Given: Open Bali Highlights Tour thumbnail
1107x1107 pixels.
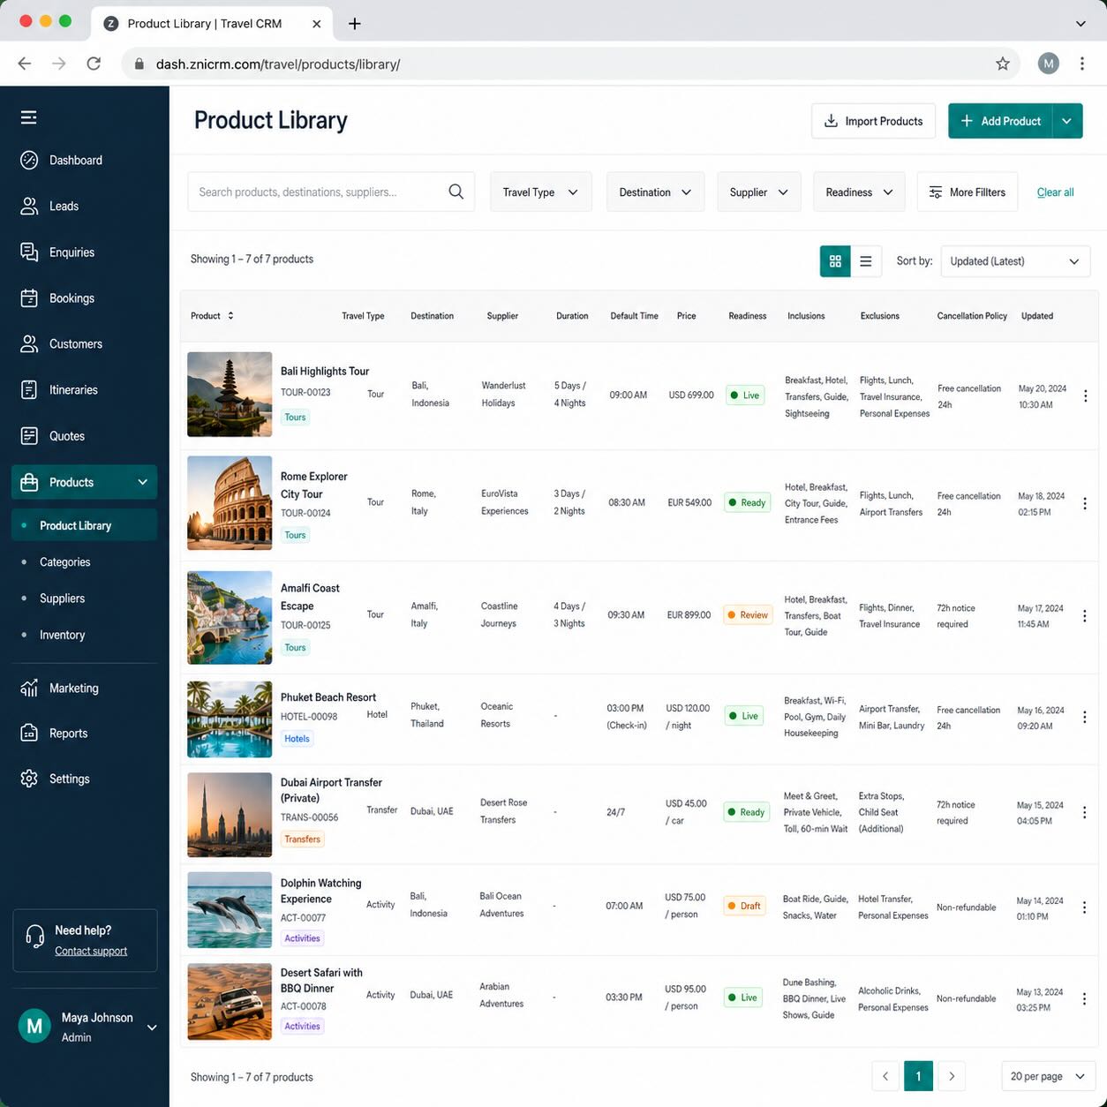Looking at the screenshot, I should (x=230, y=395).
